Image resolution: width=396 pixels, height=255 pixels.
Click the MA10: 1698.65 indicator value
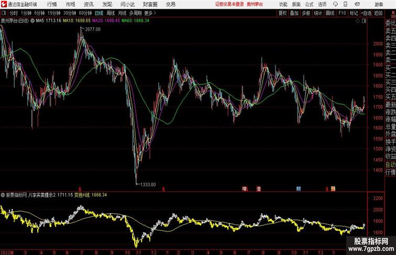(76, 21)
